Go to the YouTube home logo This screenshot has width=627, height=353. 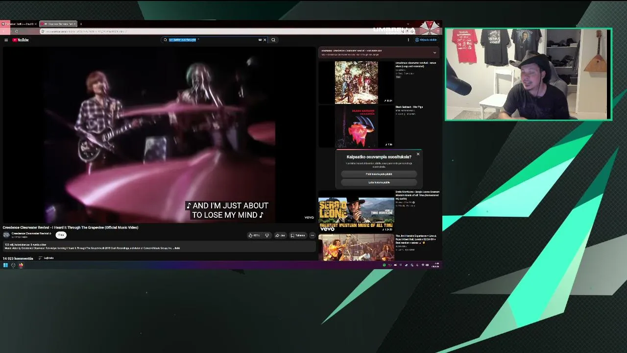click(x=21, y=40)
